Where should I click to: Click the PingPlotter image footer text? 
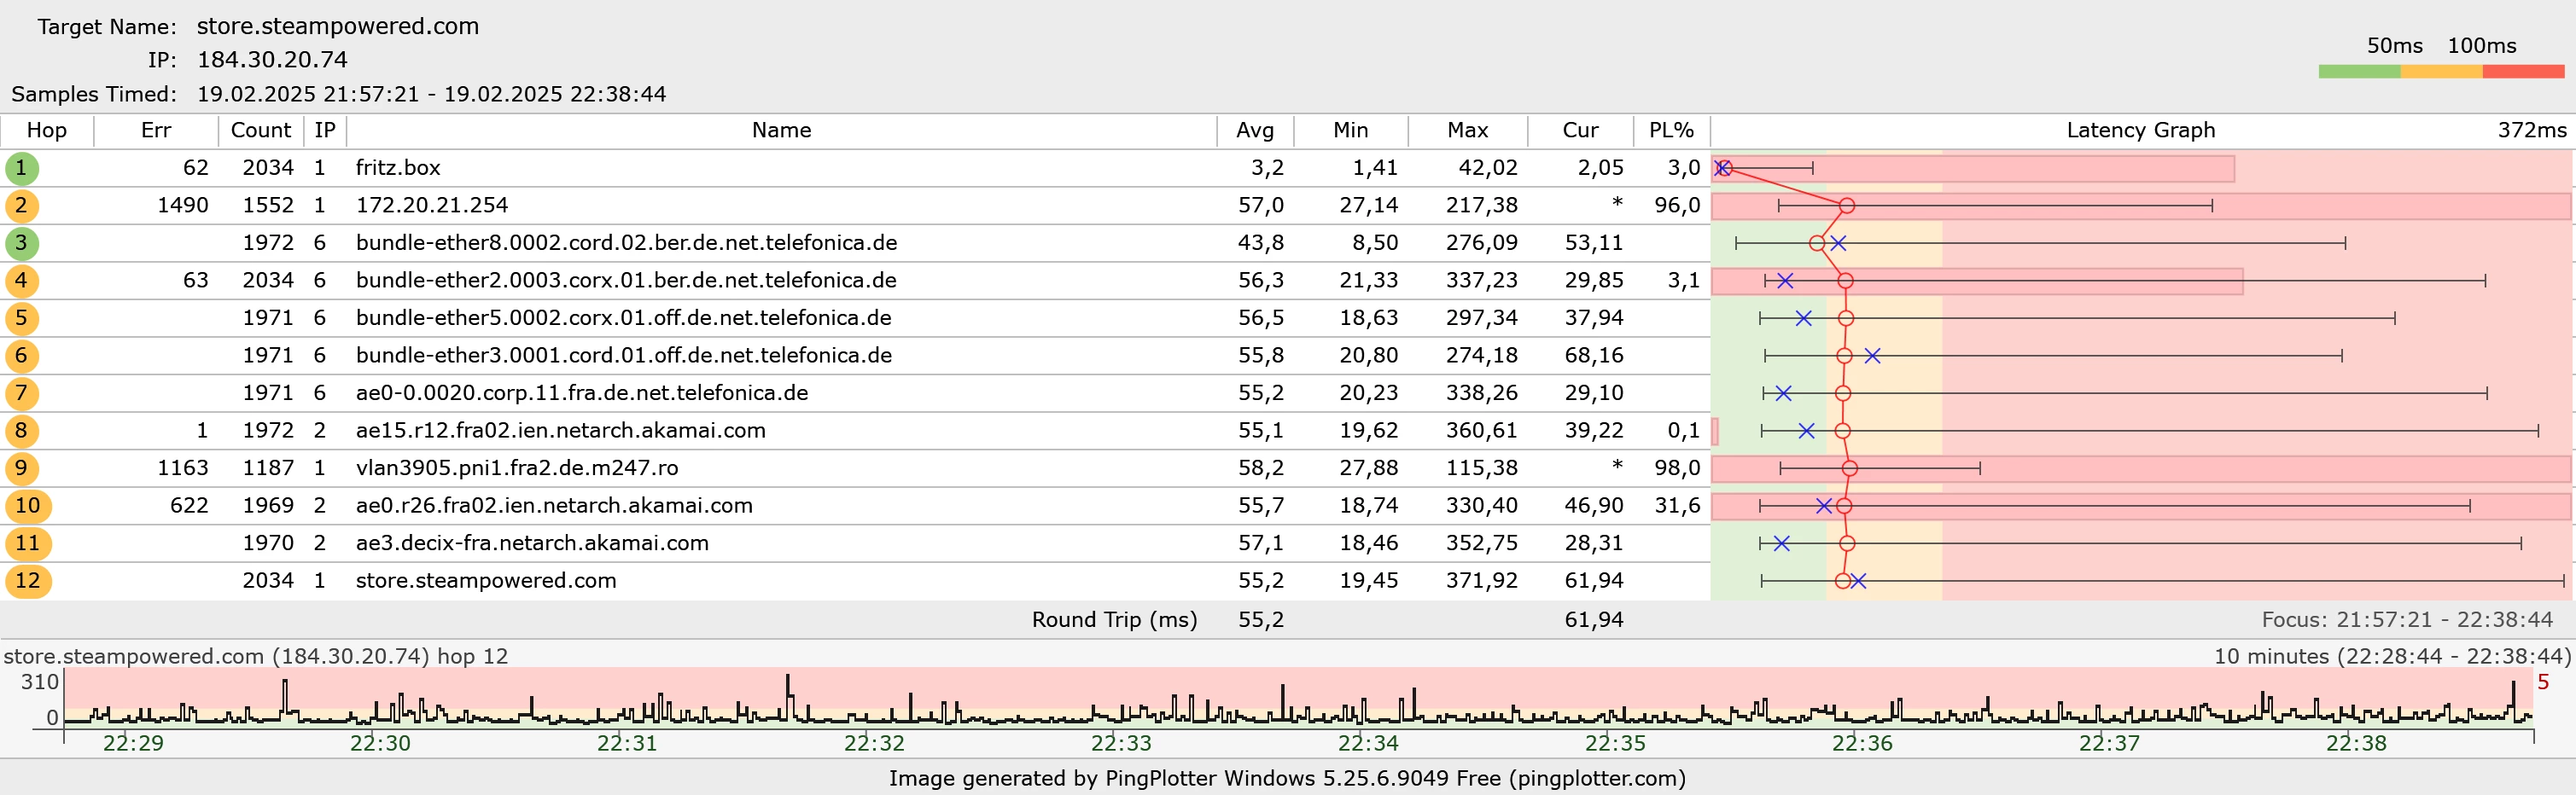coord(1287,778)
